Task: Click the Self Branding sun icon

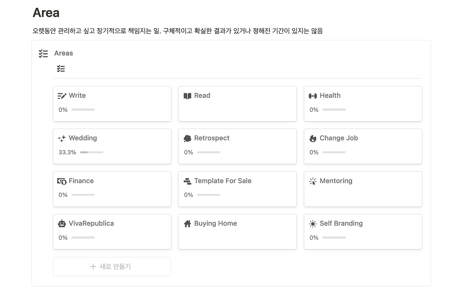Action: 313,223
